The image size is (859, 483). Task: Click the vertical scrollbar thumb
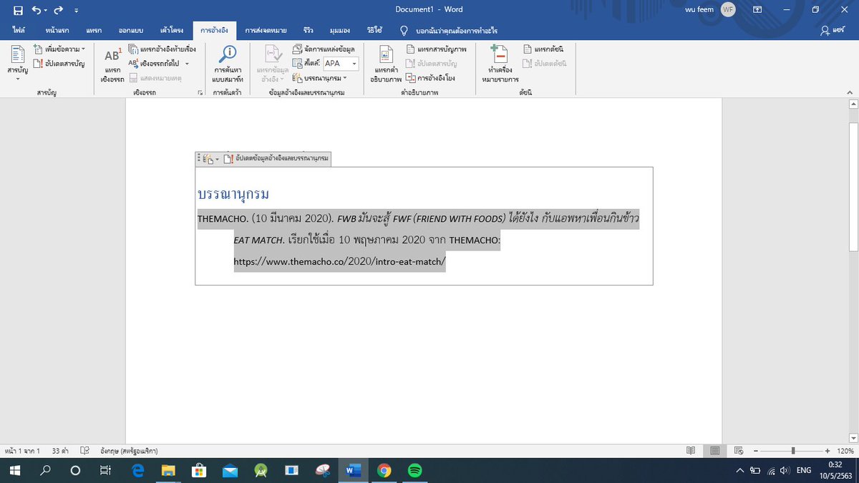[x=853, y=187]
